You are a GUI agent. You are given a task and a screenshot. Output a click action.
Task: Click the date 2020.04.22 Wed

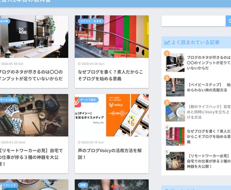click(13, 142)
